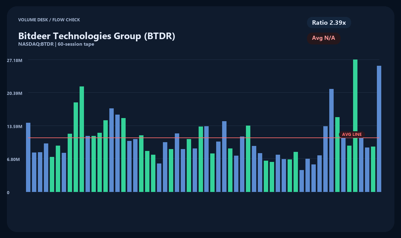Image resolution: width=401 pixels, height=238 pixels.
Task: Click the 27.18M axis label
Action: coord(14,60)
